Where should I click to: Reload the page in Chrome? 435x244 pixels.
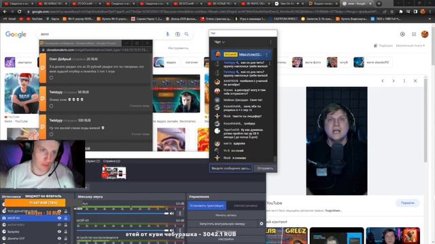19,12
